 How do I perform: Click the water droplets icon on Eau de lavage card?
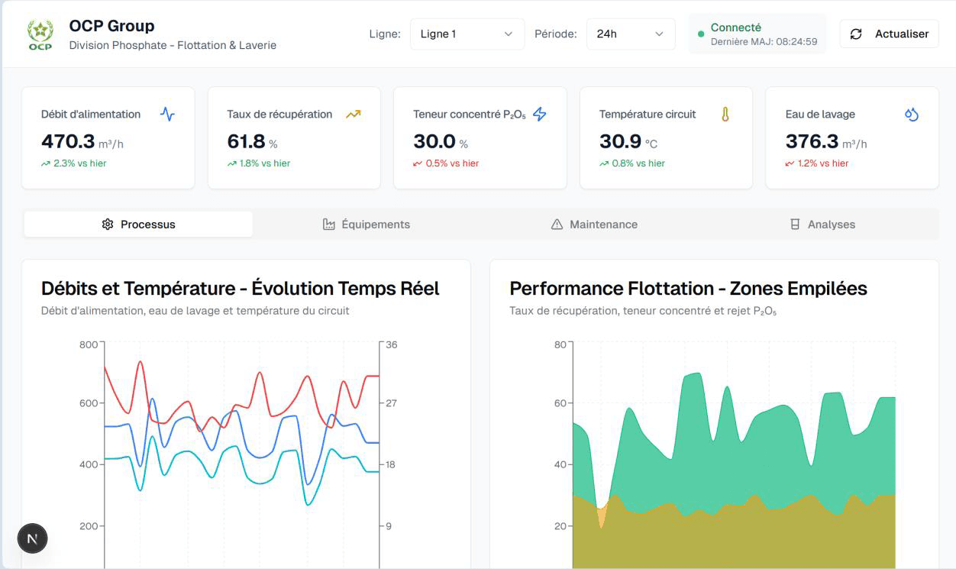(x=911, y=115)
